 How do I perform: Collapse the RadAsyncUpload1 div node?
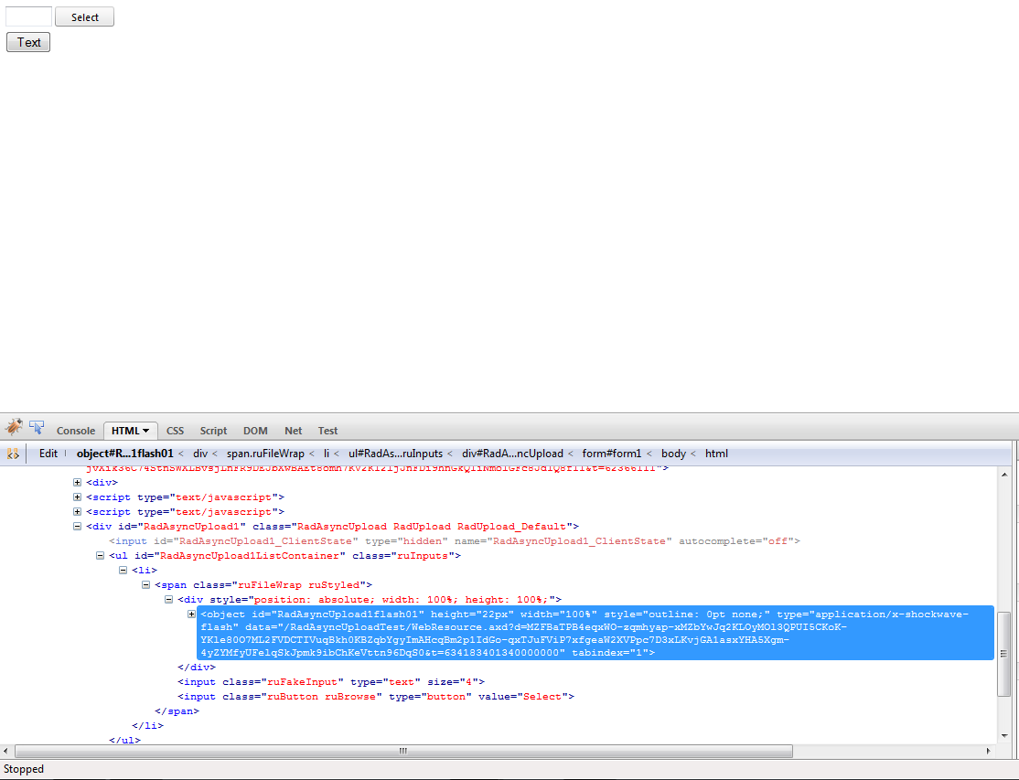click(78, 527)
